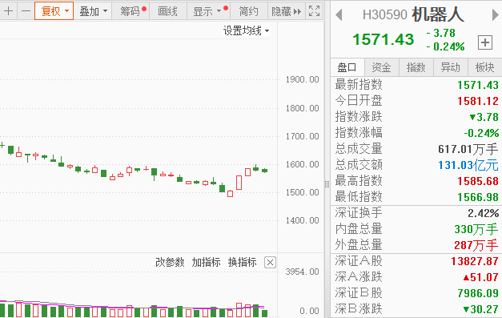This screenshot has width=502, height=318.
Task: Switch to 简约 simple mode
Action: [x=249, y=11]
